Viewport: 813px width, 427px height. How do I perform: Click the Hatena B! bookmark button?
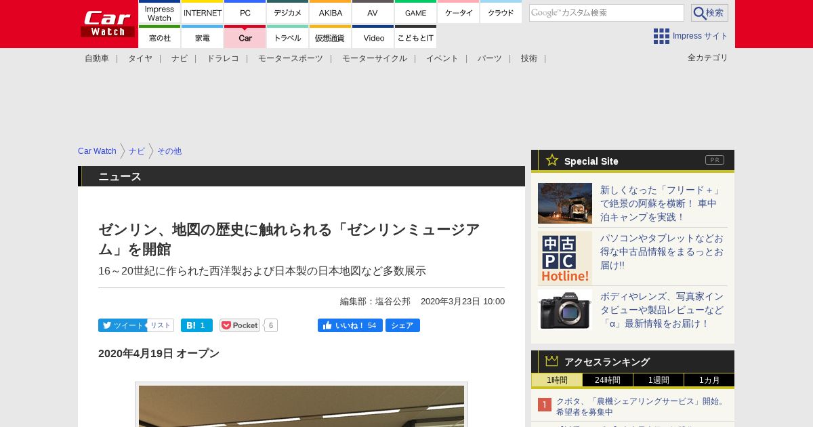(x=196, y=325)
